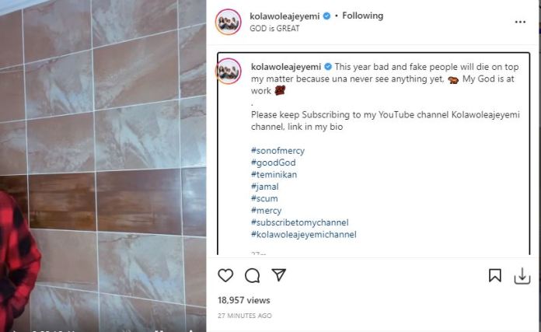
Task: Open the three-dot more options menu
Action: [x=520, y=22]
